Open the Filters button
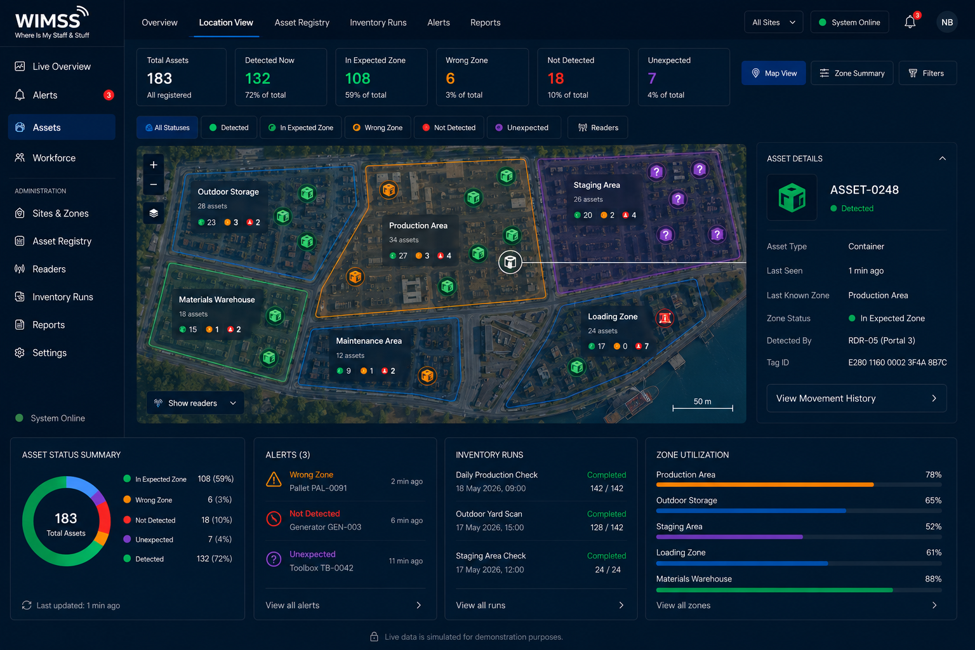975x650 pixels. 927,73
